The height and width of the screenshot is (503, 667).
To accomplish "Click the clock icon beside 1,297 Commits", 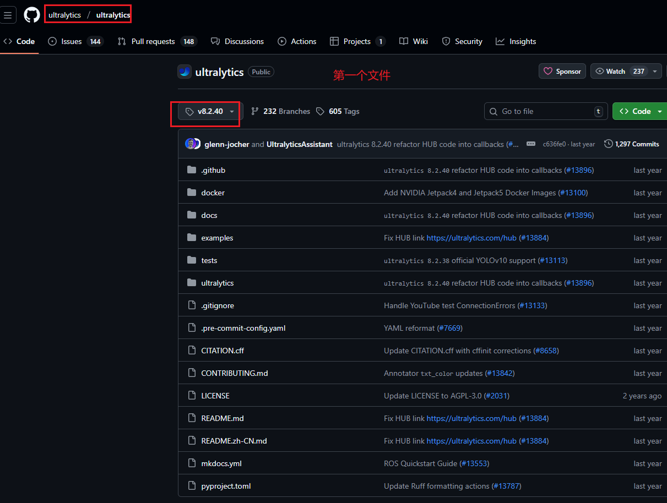I will [x=609, y=144].
